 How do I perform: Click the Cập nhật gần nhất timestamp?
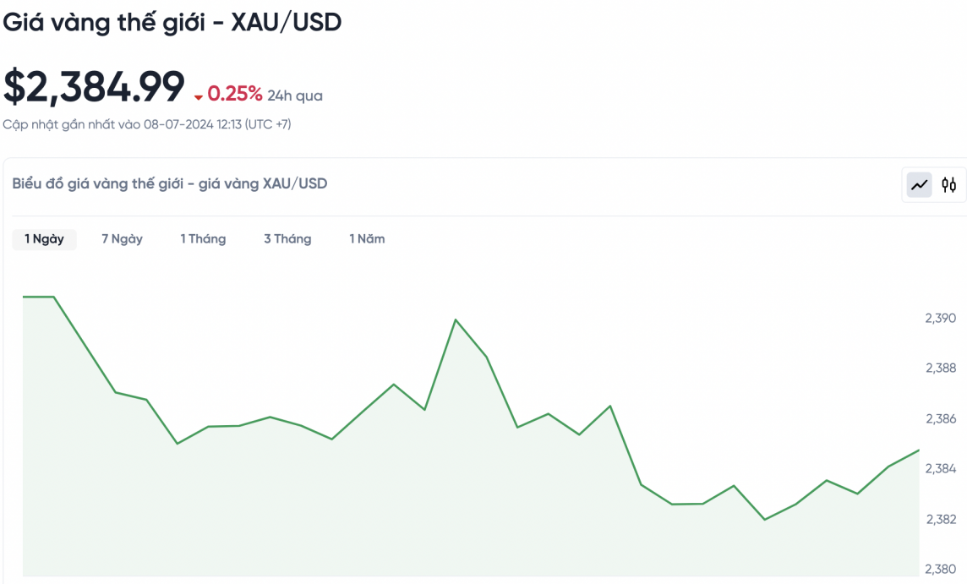(x=147, y=124)
